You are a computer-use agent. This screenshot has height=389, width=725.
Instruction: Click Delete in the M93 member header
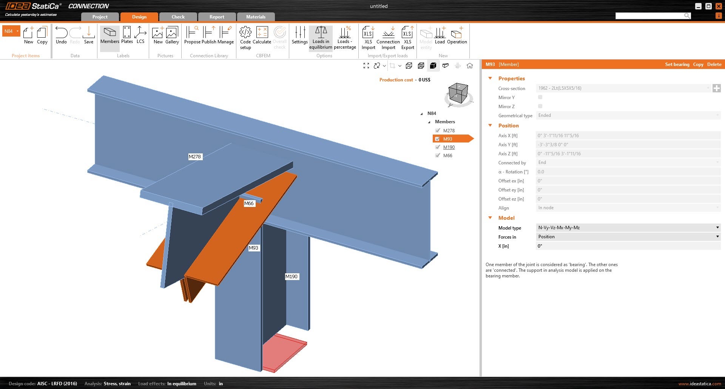point(714,64)
